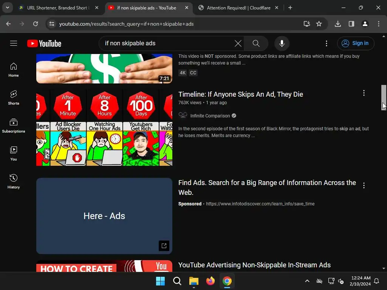This screenshot has width=387, height=290.
Task: Close the URL Shortener tab
Action: pyautogui.click(x=97, y=8)
